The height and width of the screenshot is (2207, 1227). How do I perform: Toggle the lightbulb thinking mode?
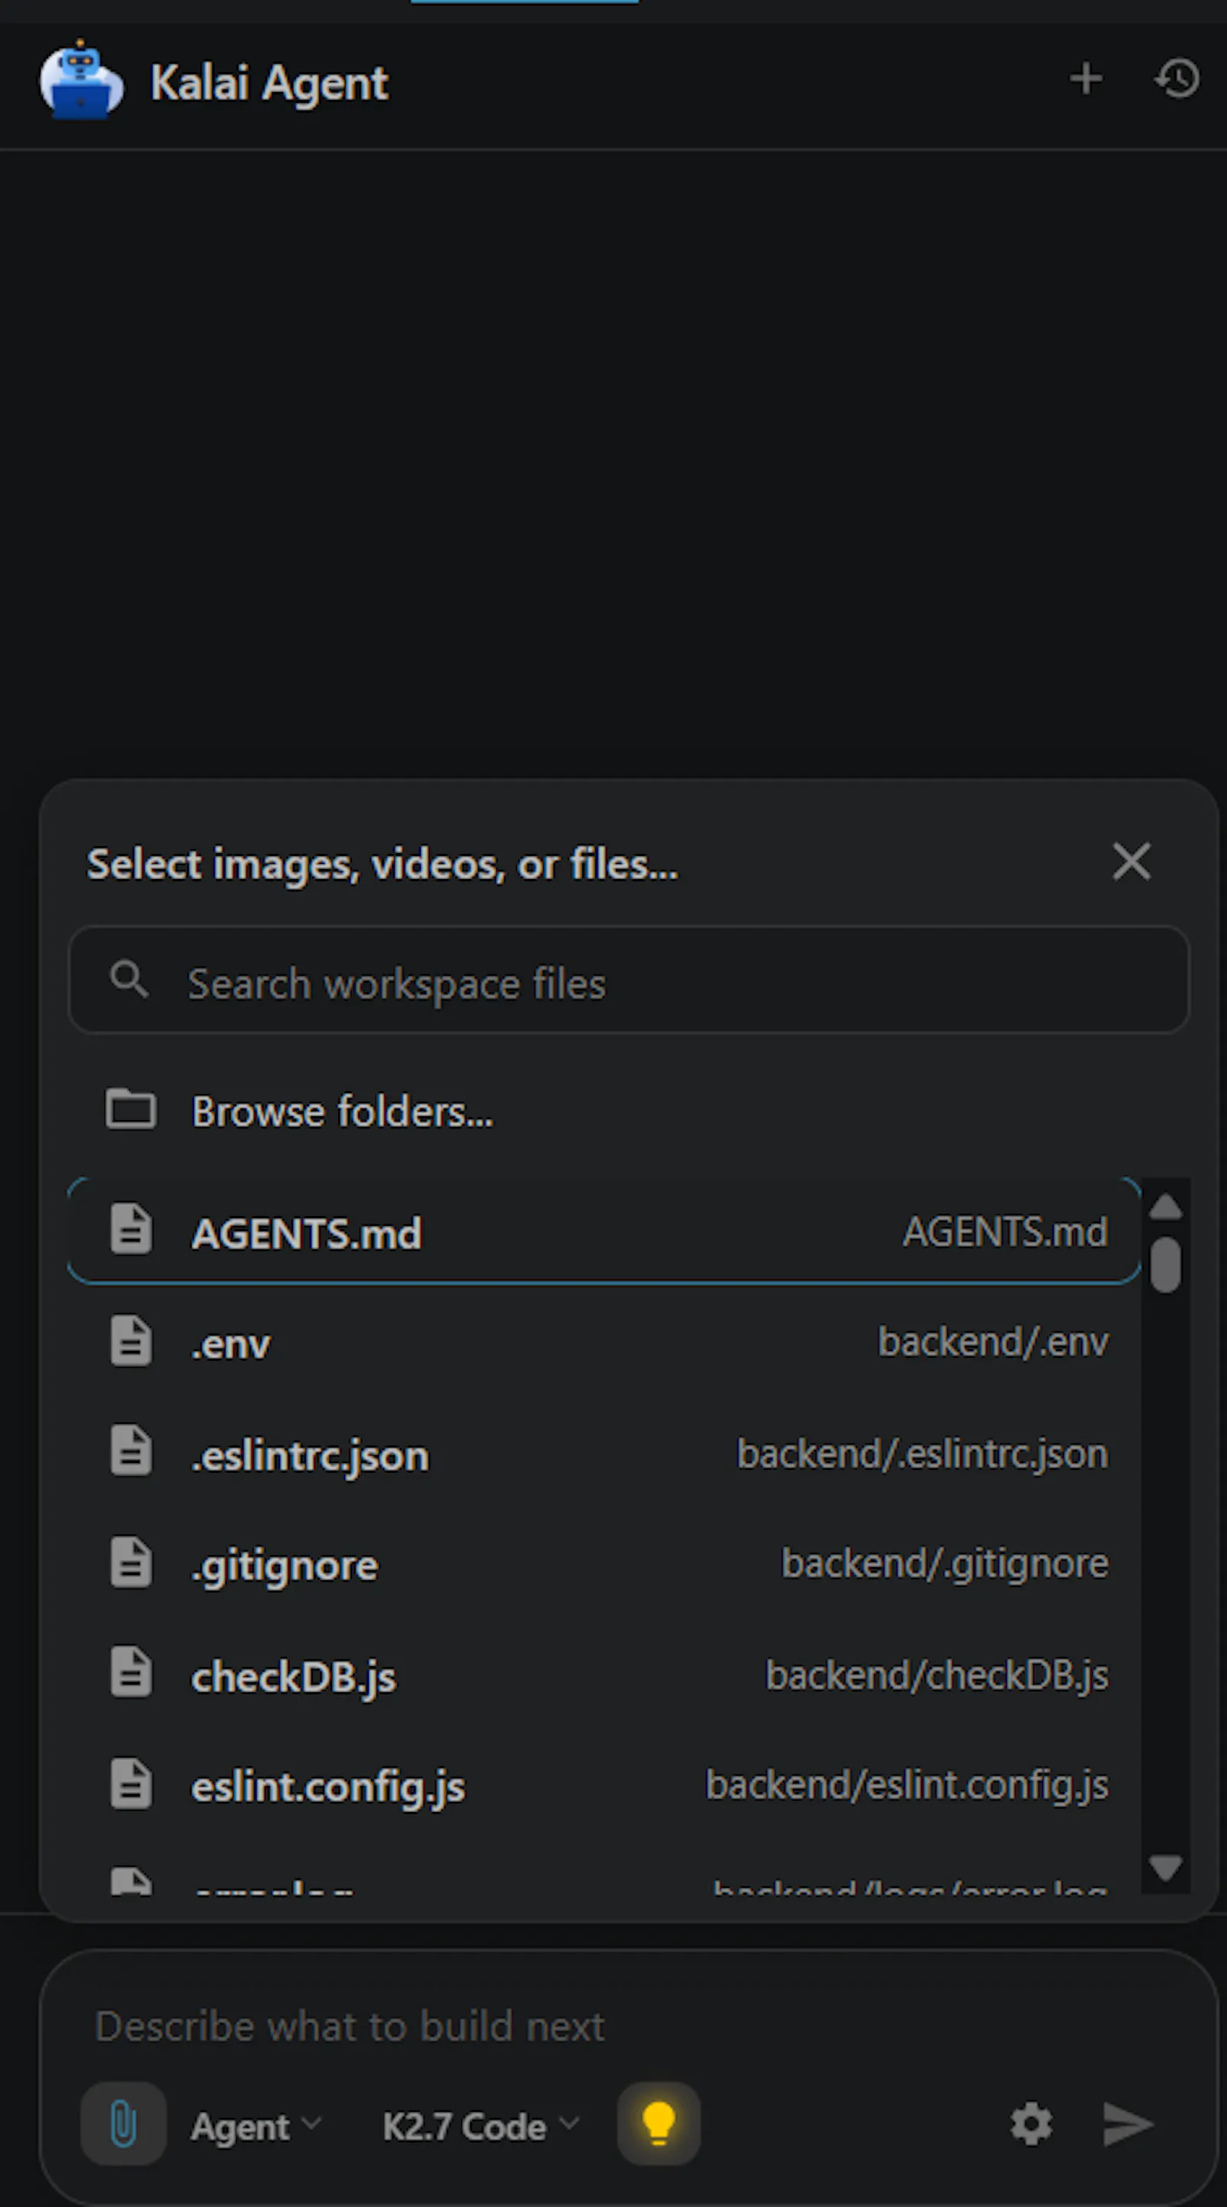coord(659,2124)
